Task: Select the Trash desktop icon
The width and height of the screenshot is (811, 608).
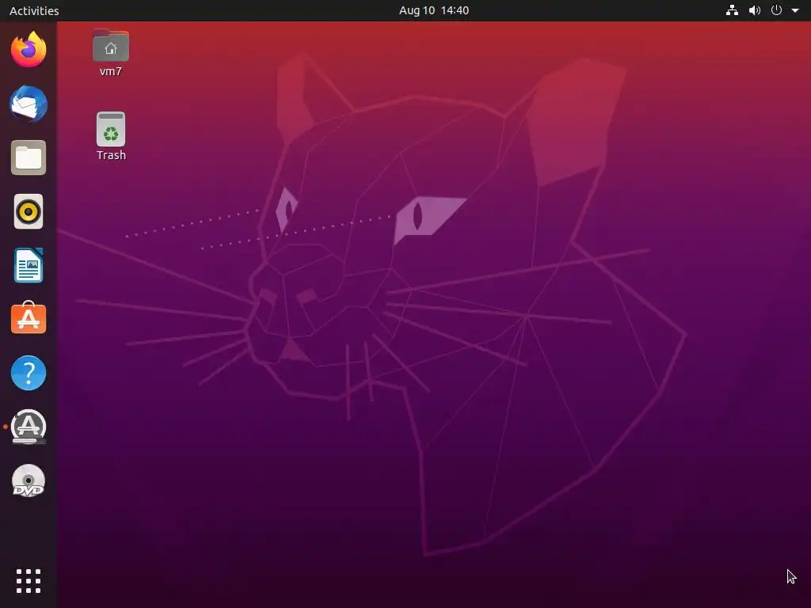Action: pyautogui.click(x=111, y=129)
